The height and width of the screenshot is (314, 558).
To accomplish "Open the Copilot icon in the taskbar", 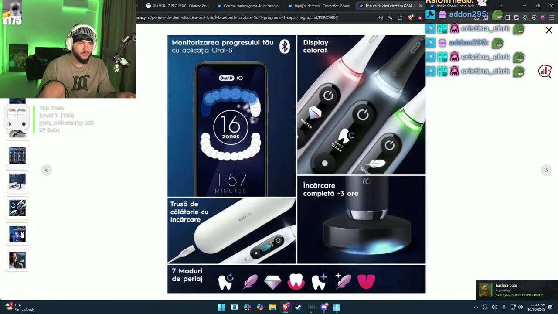I will [260, 307].
